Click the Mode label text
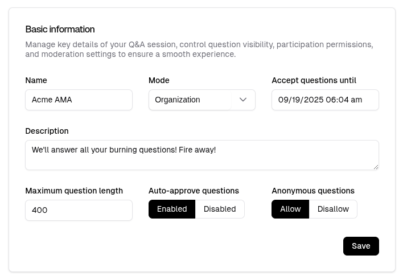 (159, 80)
